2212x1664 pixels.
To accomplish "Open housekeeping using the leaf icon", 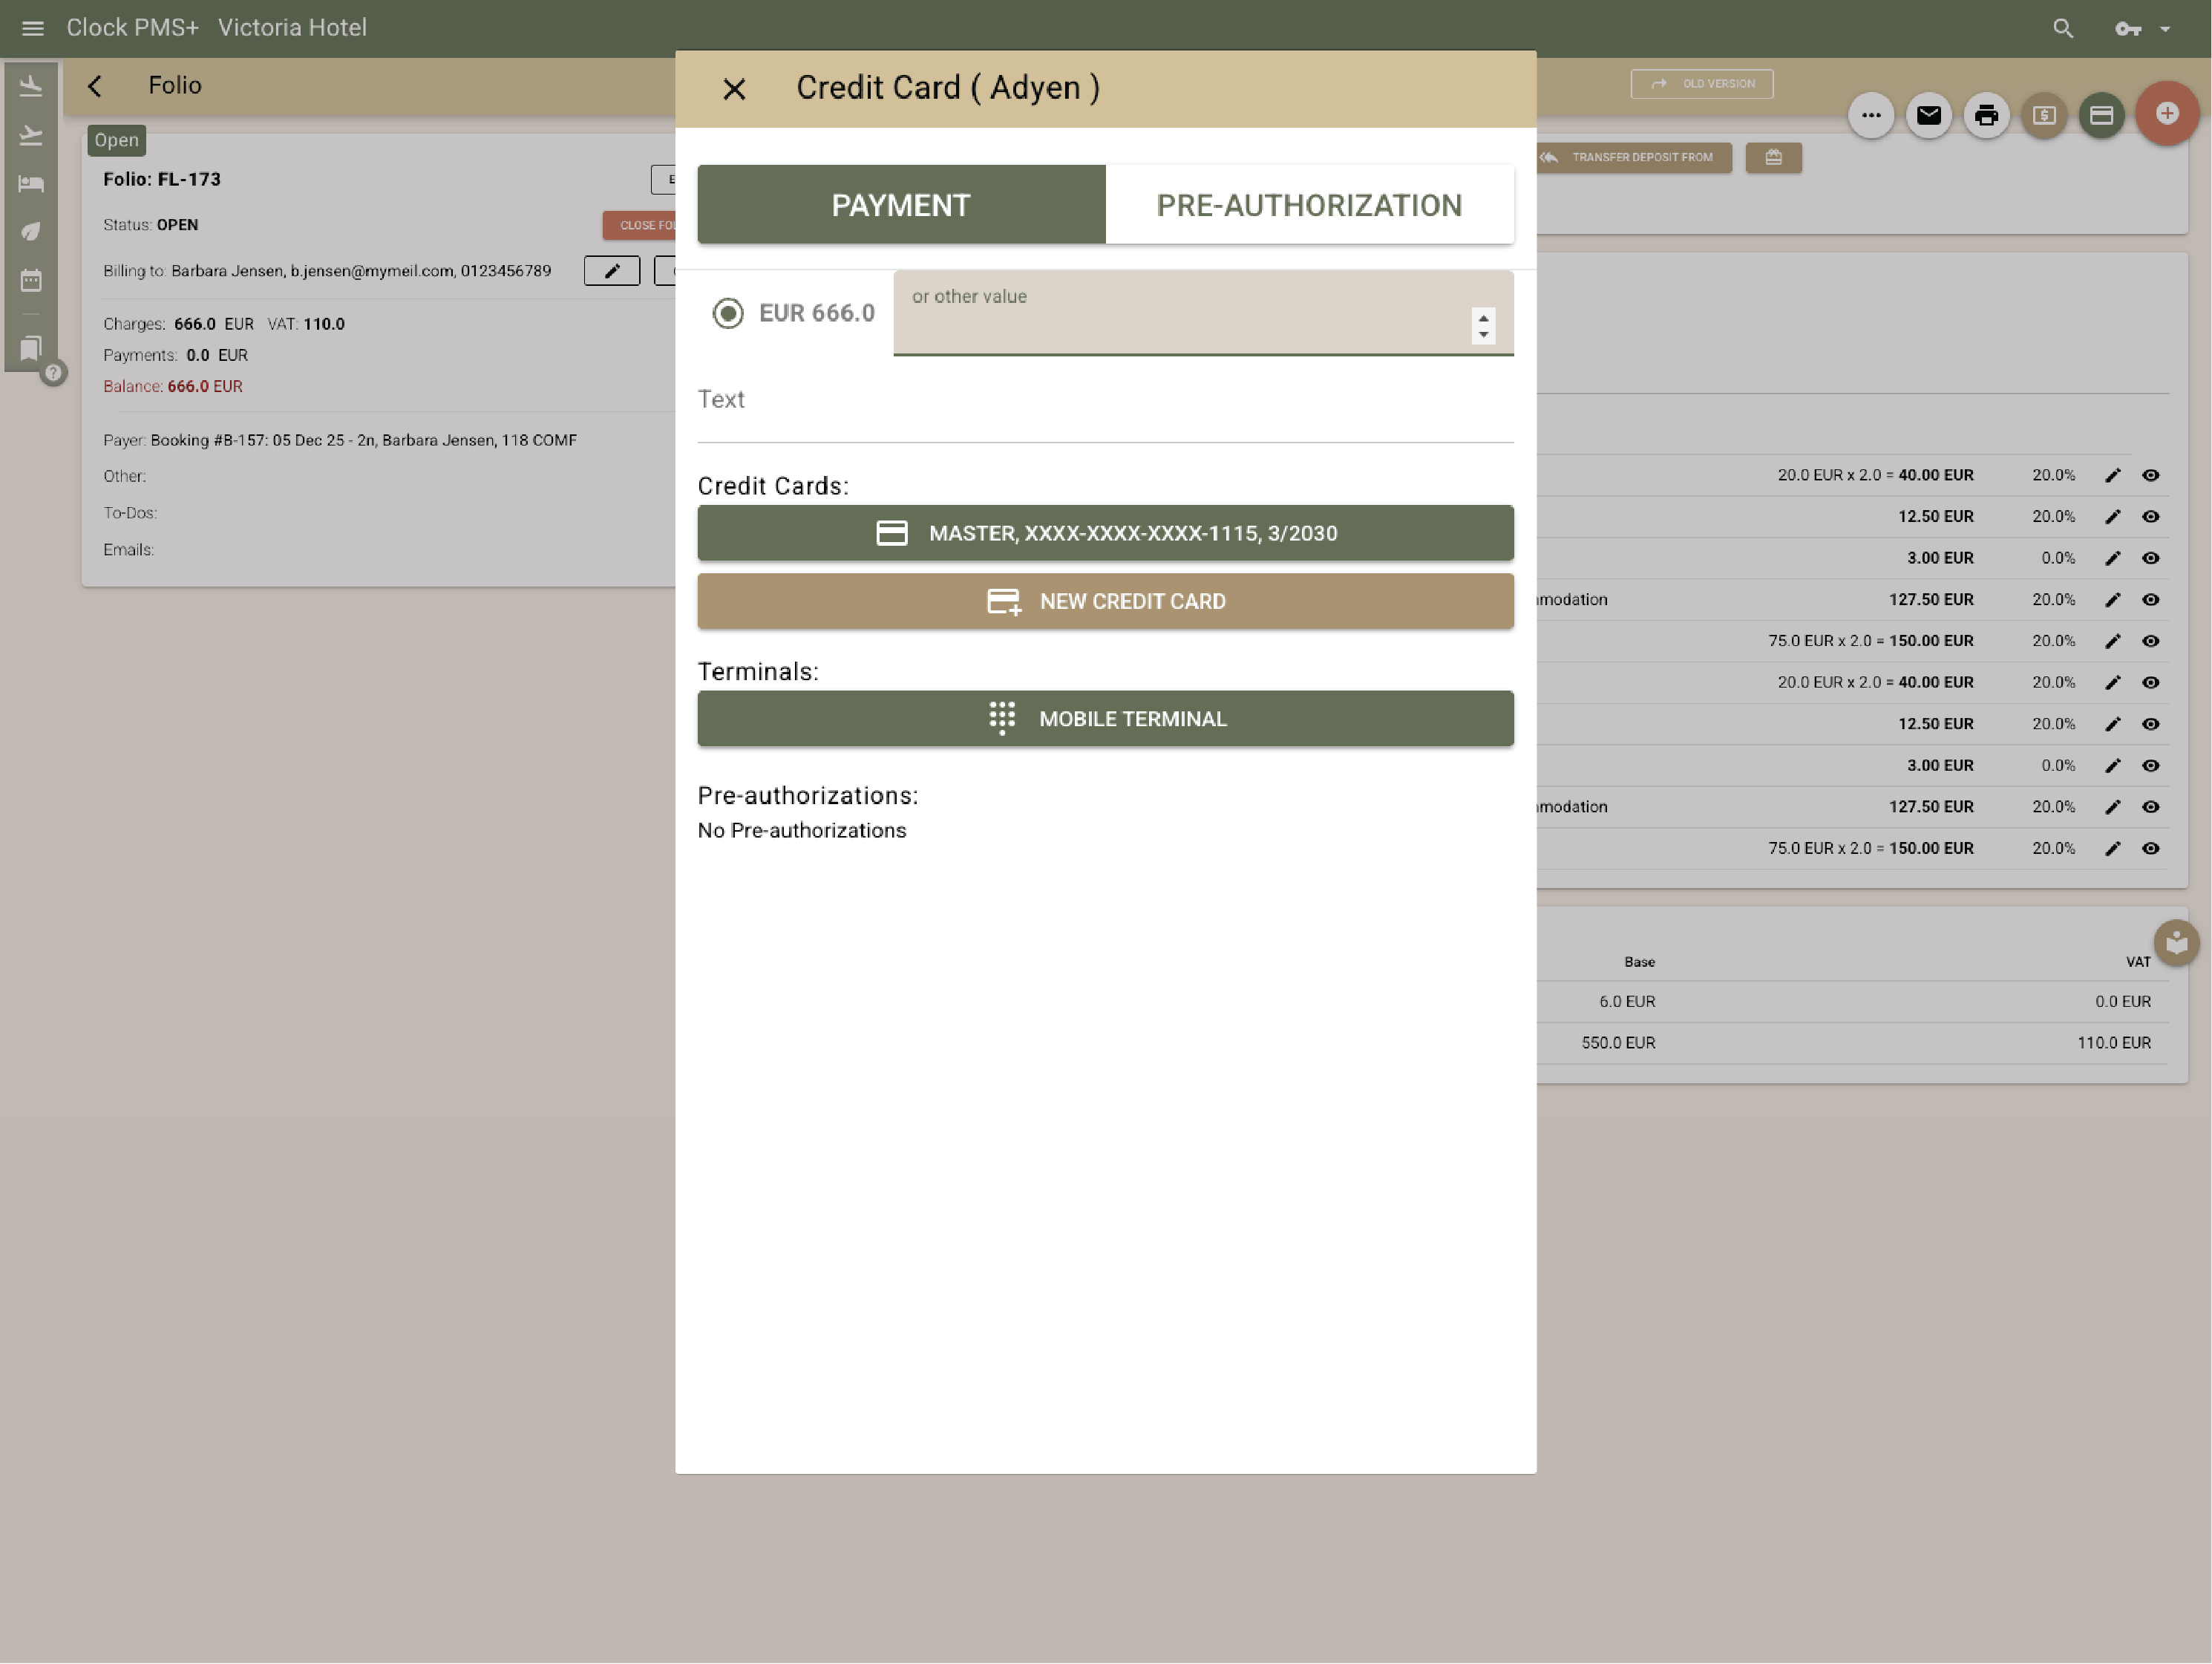I will coord(31,231).
